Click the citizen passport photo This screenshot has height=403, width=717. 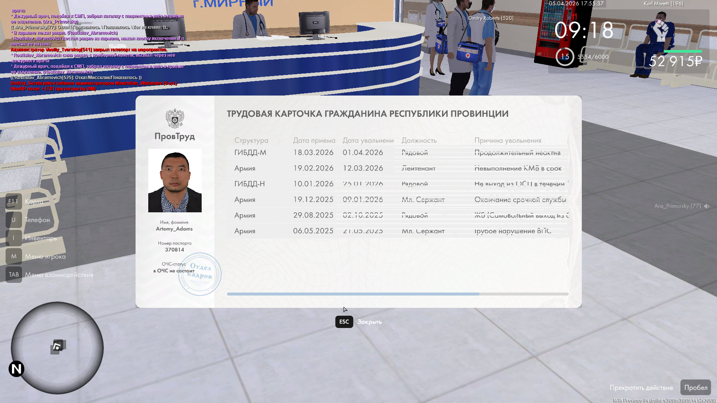point(175,181)
